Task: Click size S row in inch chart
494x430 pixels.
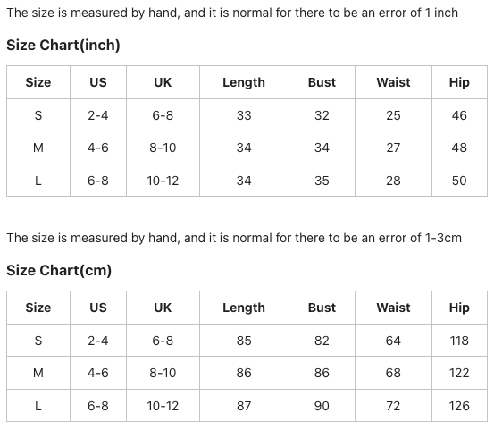Action: pos(247,115)
